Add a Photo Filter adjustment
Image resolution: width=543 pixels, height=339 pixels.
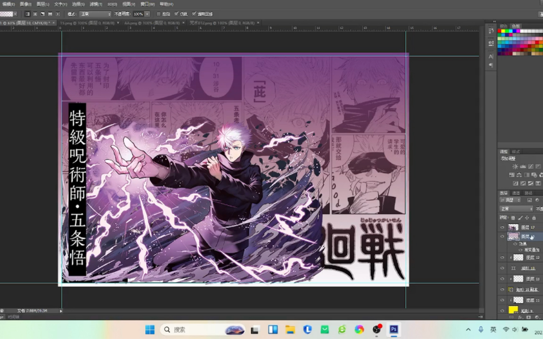(534, 175)
